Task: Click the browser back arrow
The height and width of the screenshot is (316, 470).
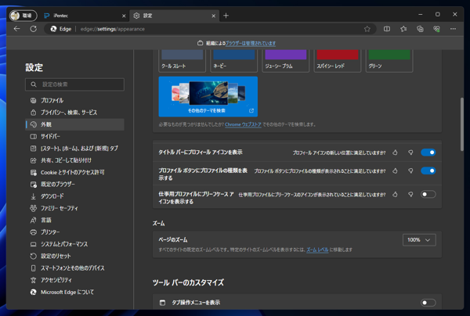Action: tap(17, 29)
